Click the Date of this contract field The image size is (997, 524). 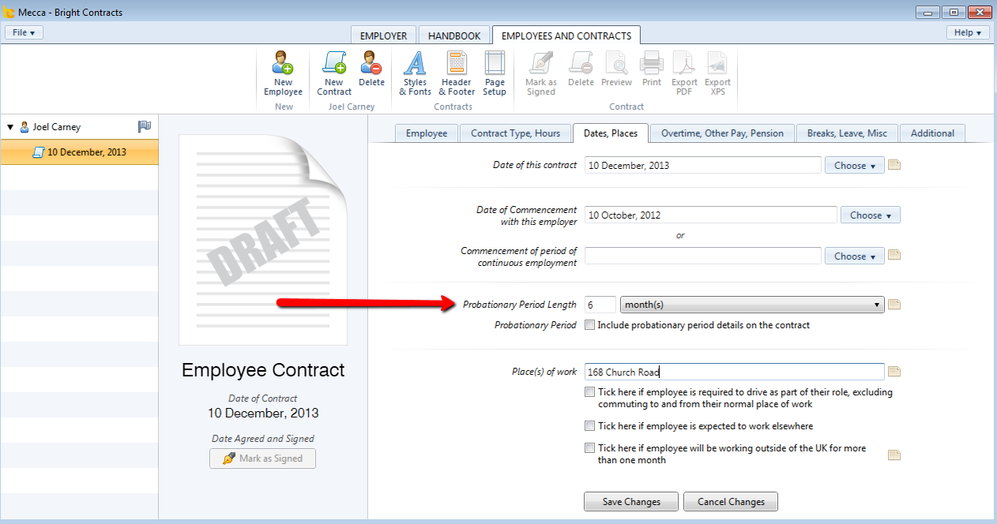703,166
